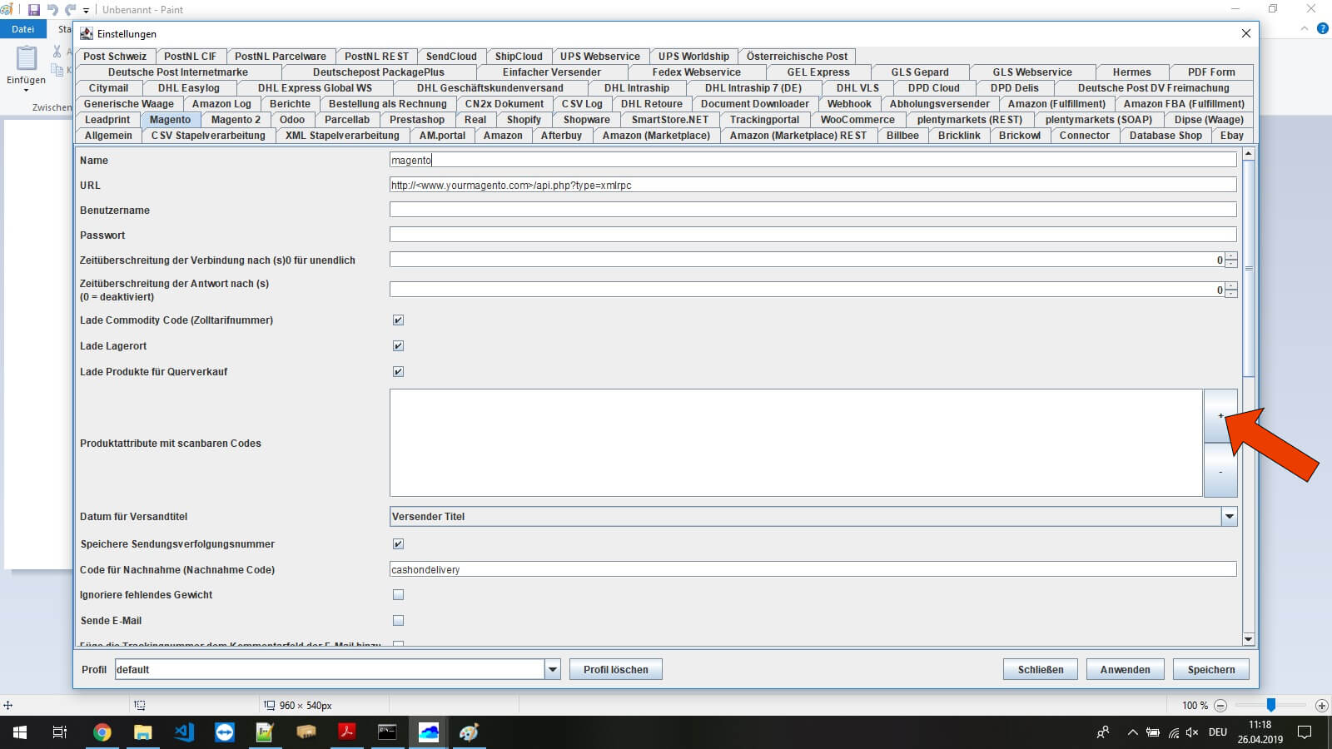Open the WooCommerce tab
Screen dimensions: 1332x749
[x=857, y=120]
